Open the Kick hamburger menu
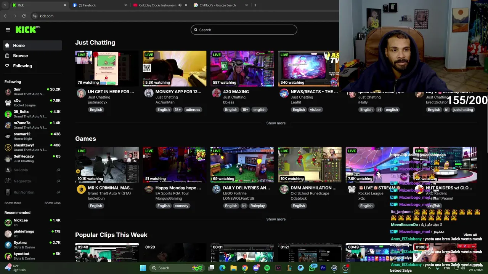Screen dimensions: 488x274 click(8, 30)
